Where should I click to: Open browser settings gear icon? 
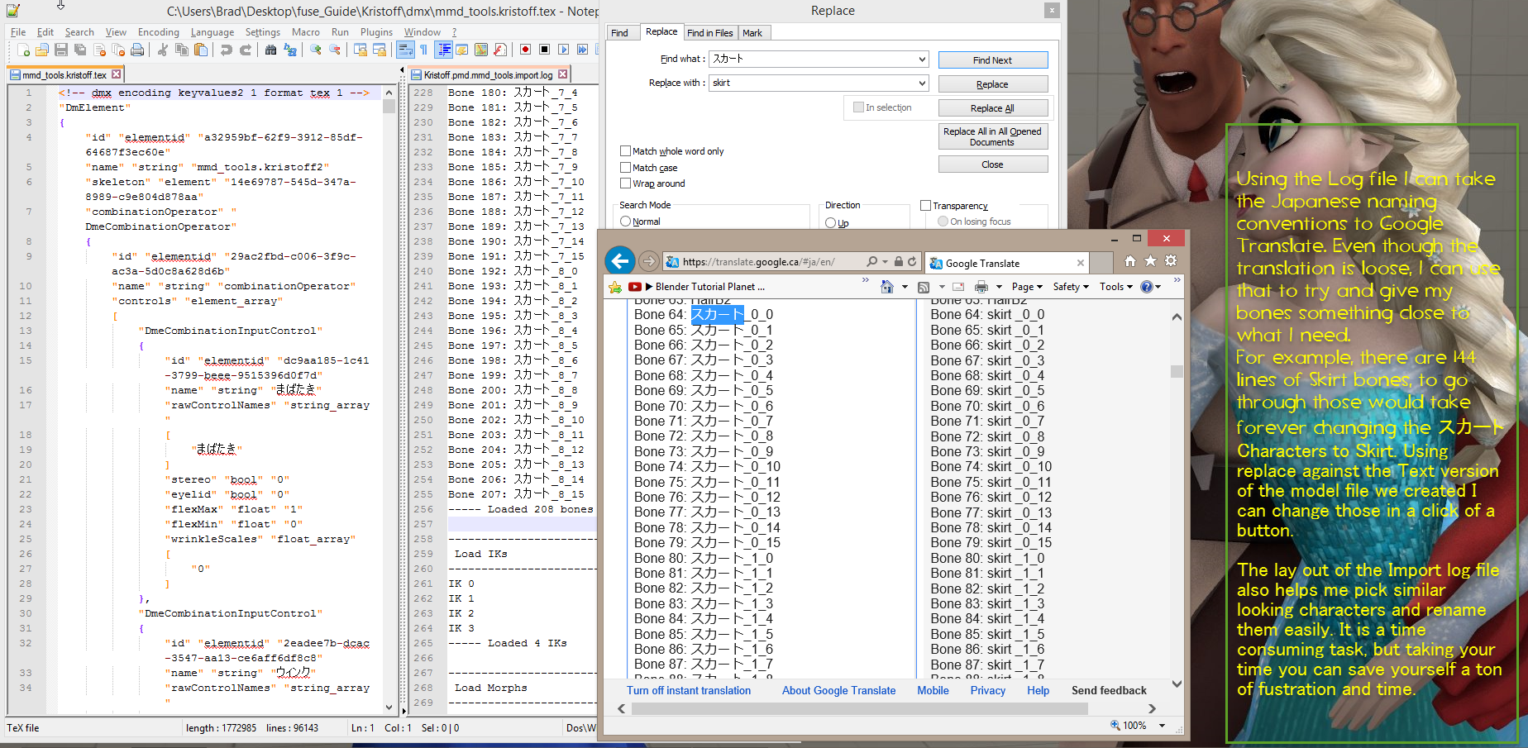[x=1171, y=261]
